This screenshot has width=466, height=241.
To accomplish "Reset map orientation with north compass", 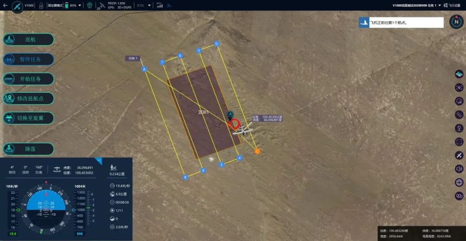I will tap(456, 22).
